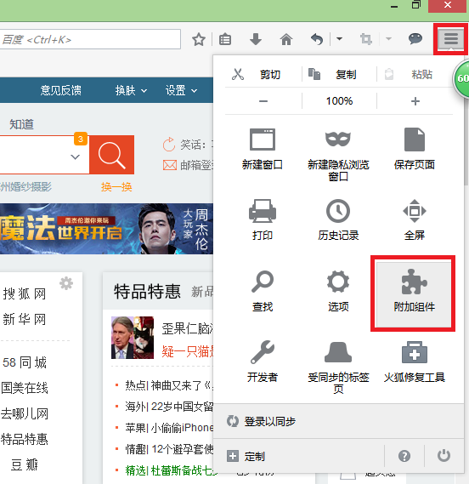Open 豆瓣 link
469x484 pixels.
(x=25, y=464)
